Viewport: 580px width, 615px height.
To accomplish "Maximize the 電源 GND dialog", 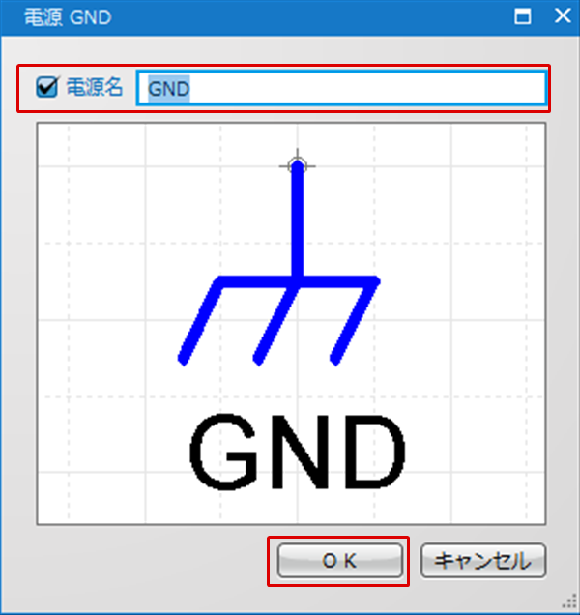I will (522, 16).
